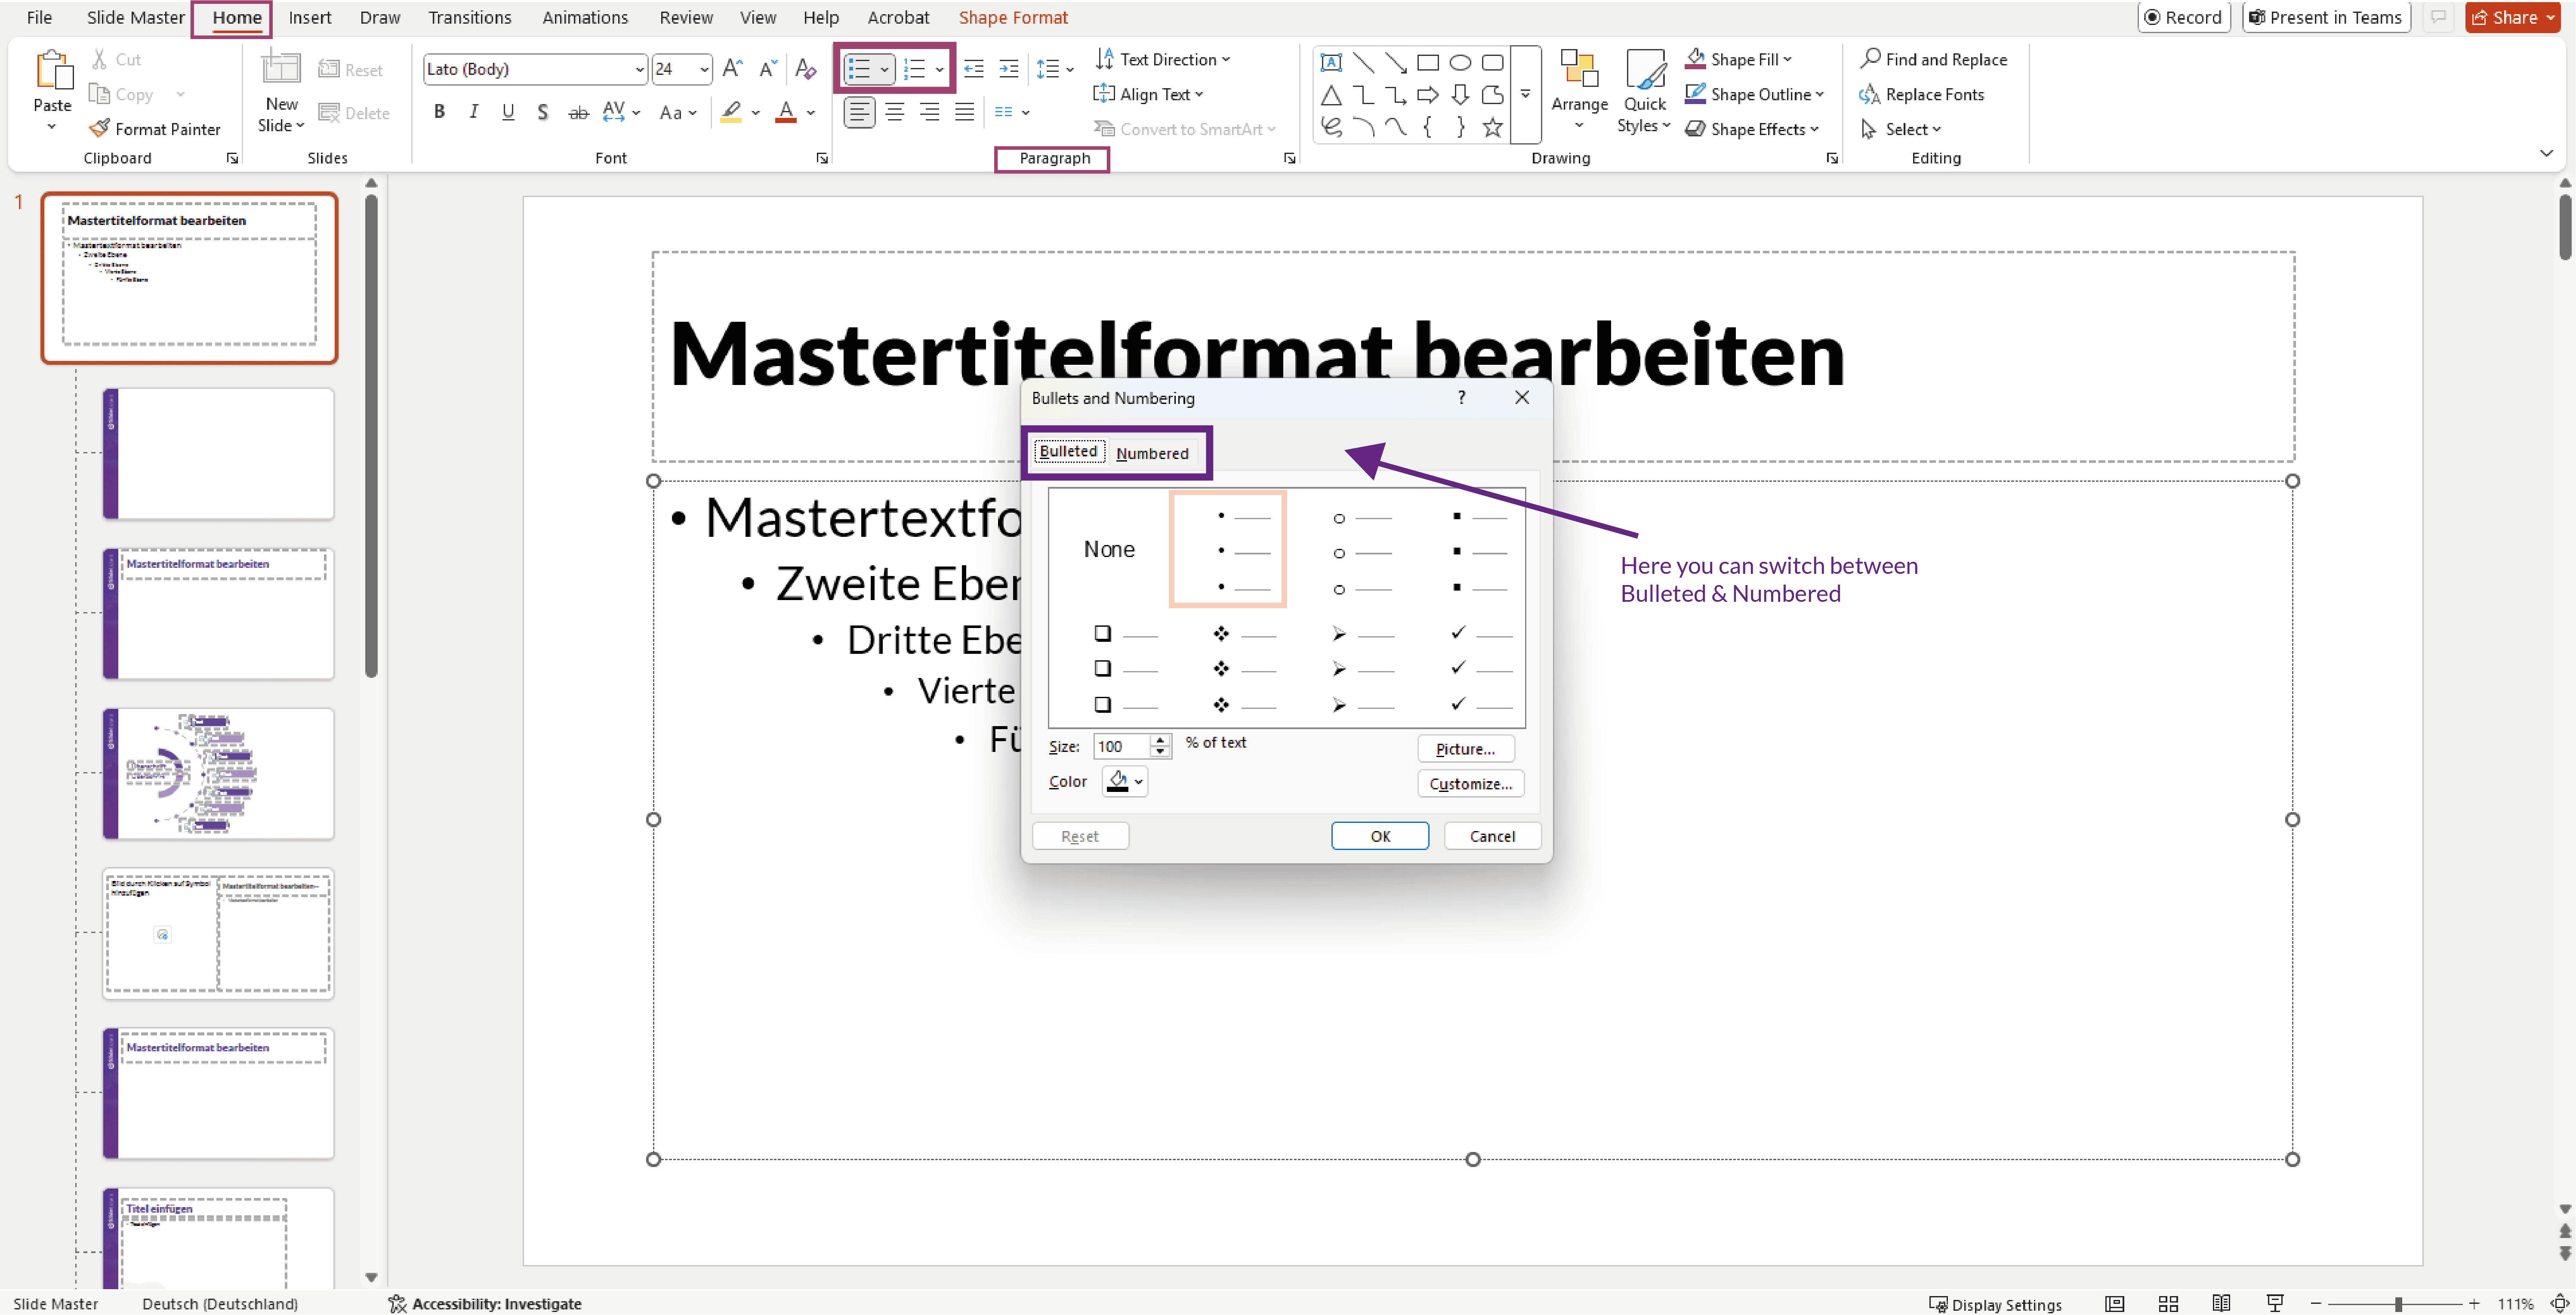Select the fourth layout thumbnail with diagram
Screen dimensions: 2576x1315
point(218,774)
